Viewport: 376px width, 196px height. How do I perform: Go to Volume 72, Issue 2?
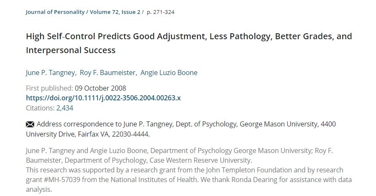115,12
